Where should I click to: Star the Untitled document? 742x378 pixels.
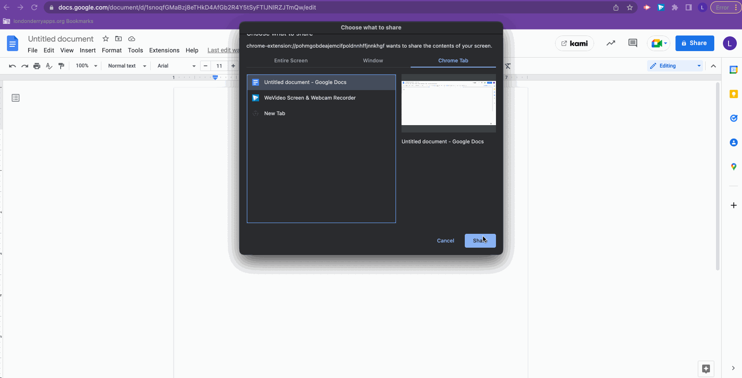pyautogui.click(x=105, y=39)
